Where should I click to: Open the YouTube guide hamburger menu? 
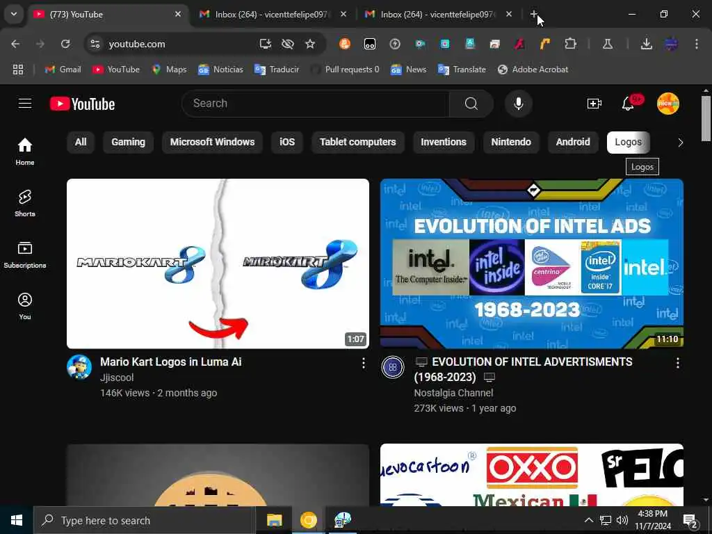click(x=25, y=104)
